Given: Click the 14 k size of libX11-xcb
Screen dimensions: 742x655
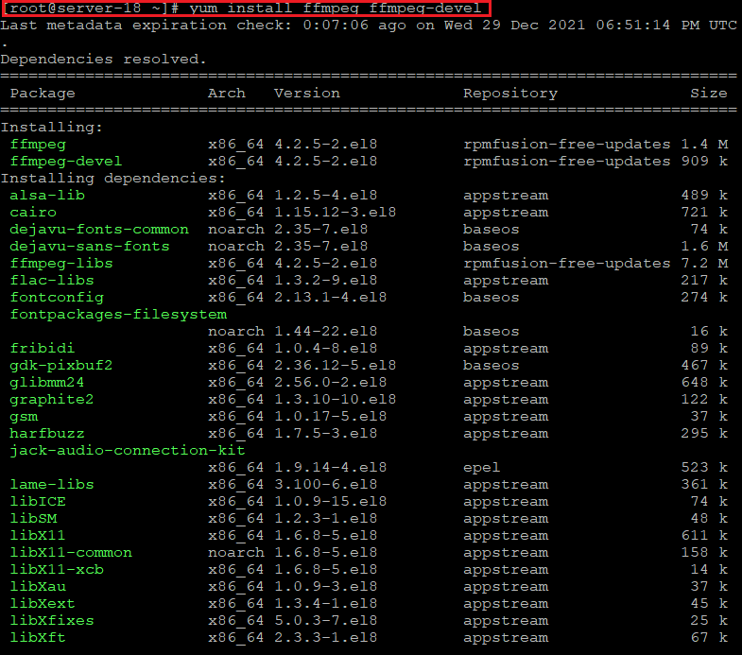Looking at the screenshot, I should coord(709,570).
